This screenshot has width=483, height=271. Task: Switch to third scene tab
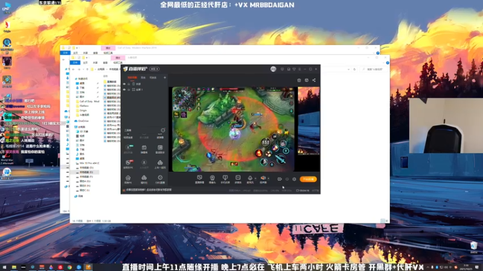coord(153,78)
